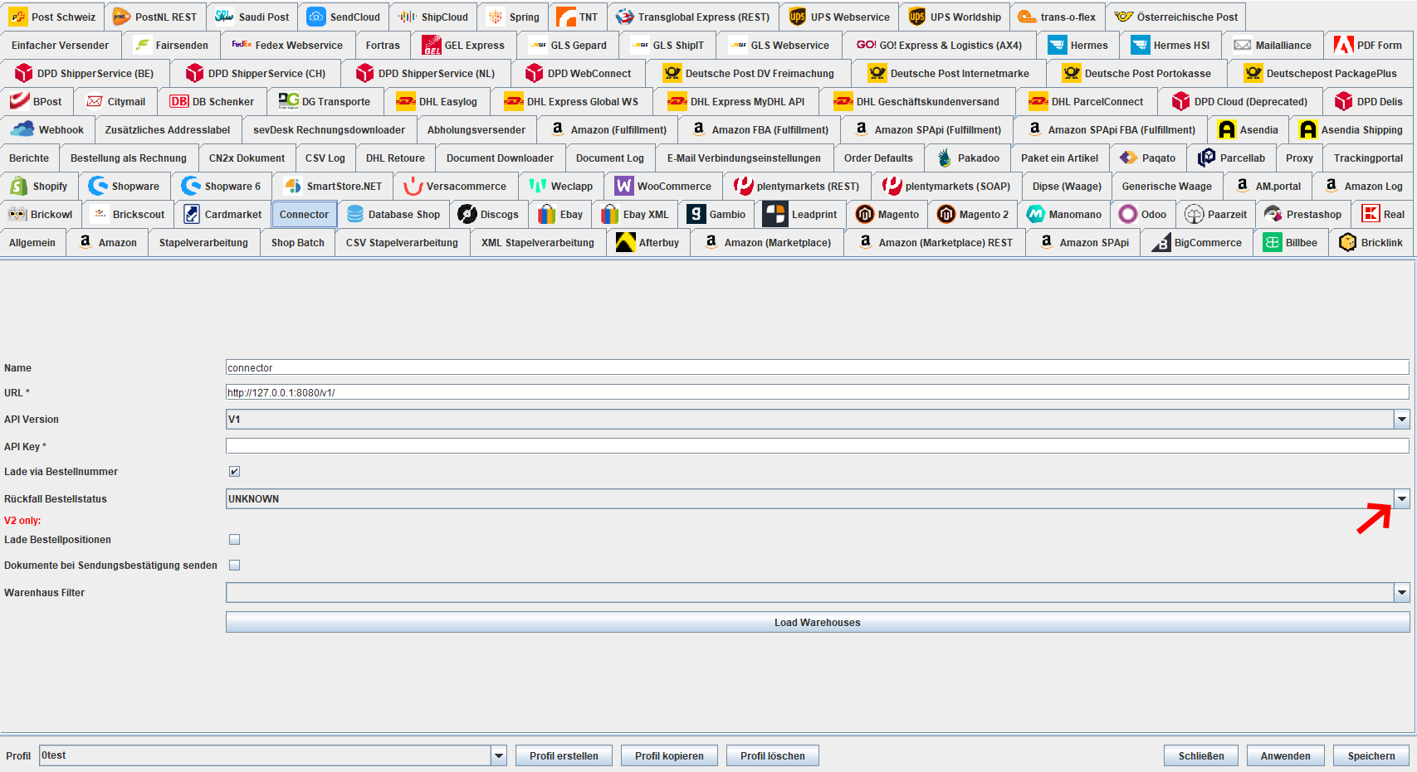Viewport: 1417px width, 772px height.
Task: Open the Versacommerce tab icon
Action: [413, 186]
